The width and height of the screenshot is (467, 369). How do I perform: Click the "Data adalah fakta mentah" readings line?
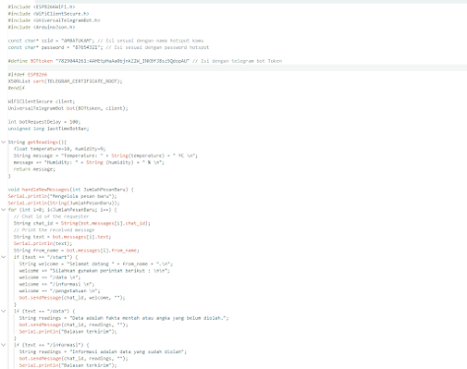(x=123, y=318)
